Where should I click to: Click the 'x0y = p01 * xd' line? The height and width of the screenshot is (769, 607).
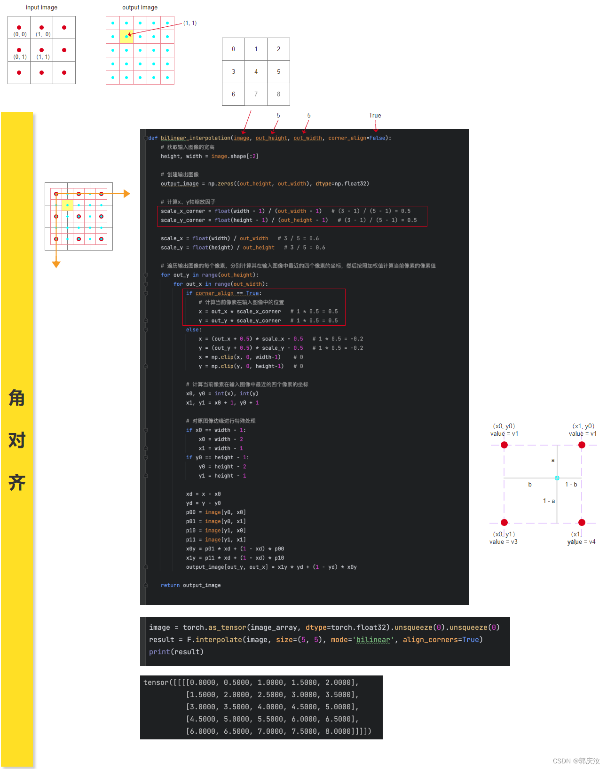(235, 549)
